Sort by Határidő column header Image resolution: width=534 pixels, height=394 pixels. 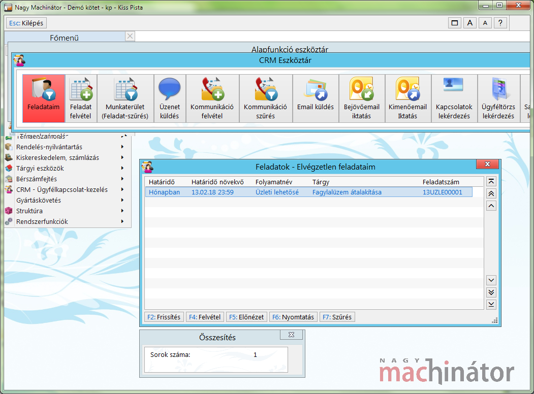click(x=162, y=182)
